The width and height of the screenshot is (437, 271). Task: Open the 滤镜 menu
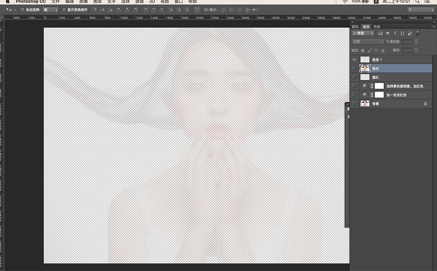pos(140,2)
